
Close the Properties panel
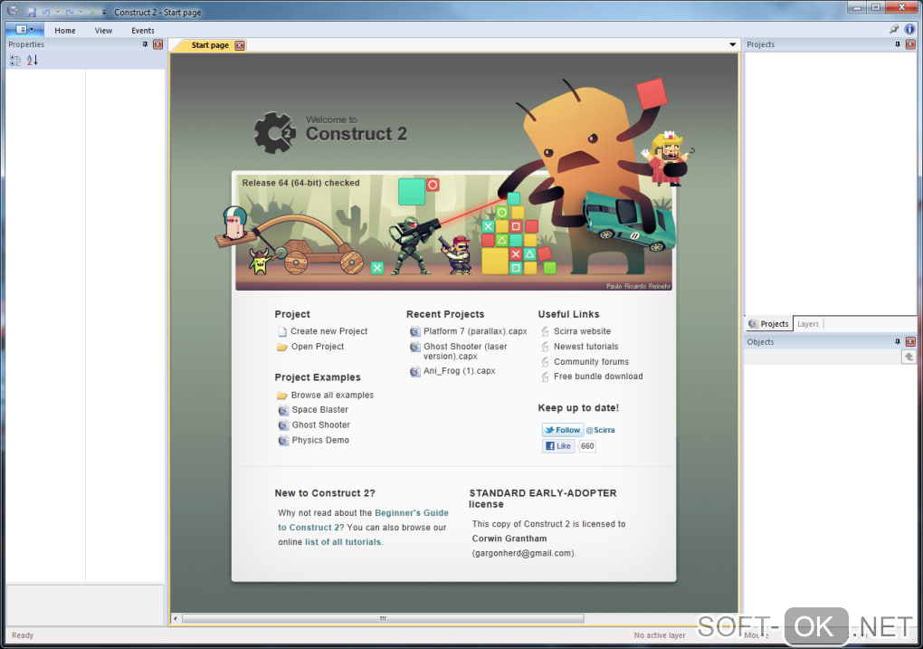[157, 44]
